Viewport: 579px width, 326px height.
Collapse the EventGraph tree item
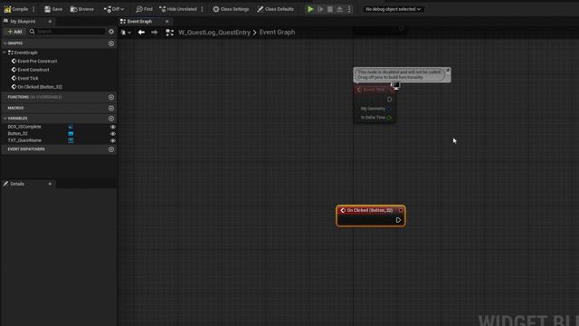click(x=5, y=53)
